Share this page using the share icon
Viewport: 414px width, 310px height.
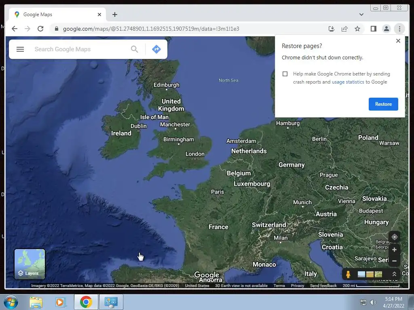click(x=344, y=29)
